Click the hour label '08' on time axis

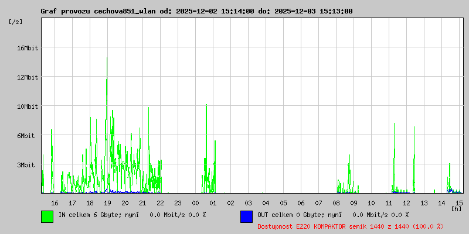[336, 203]
